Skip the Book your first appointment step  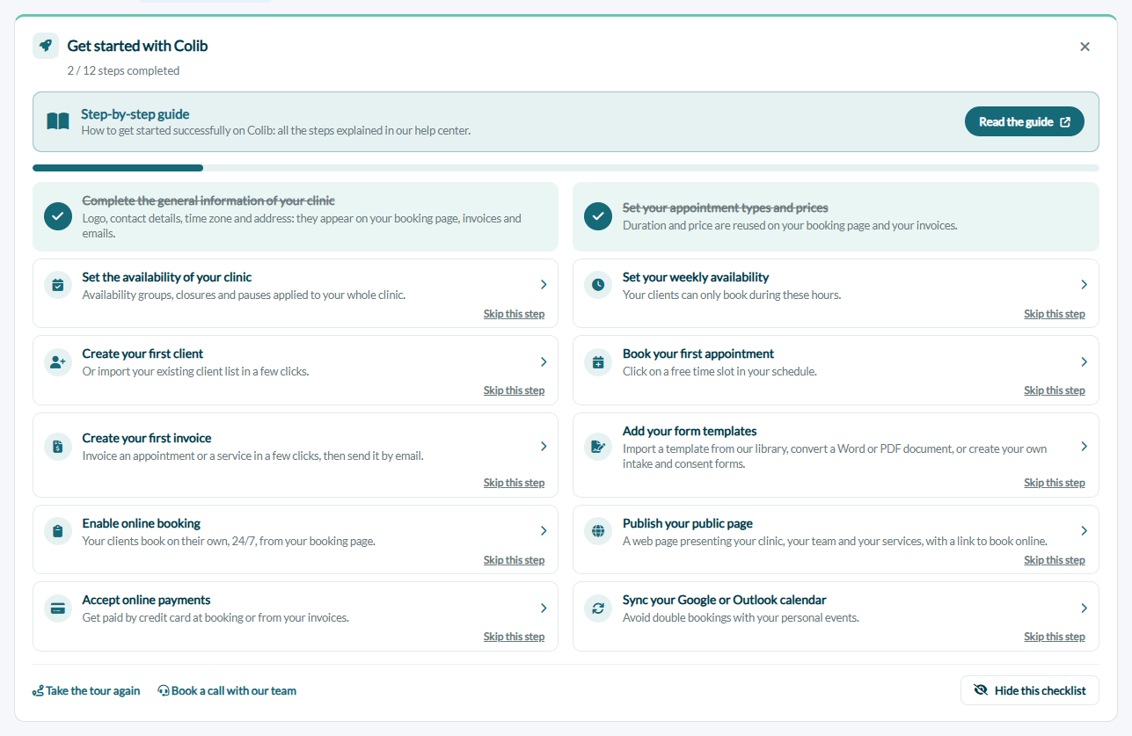tap(1054, 390)
